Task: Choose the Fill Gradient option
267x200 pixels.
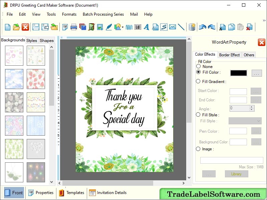Action: pyautogui.click(x=198, y=81)
